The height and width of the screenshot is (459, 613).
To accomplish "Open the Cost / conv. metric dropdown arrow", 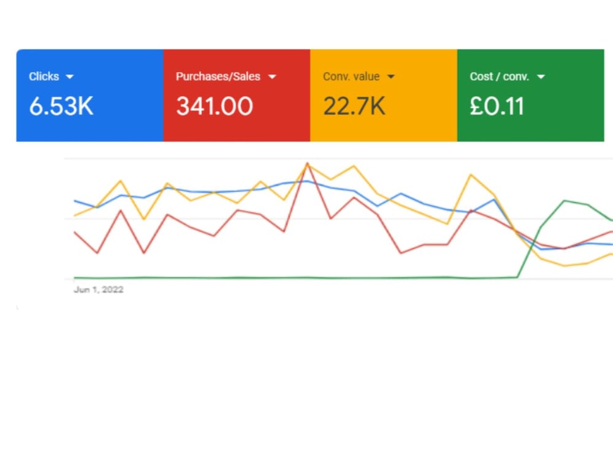I will click(541, 76).
